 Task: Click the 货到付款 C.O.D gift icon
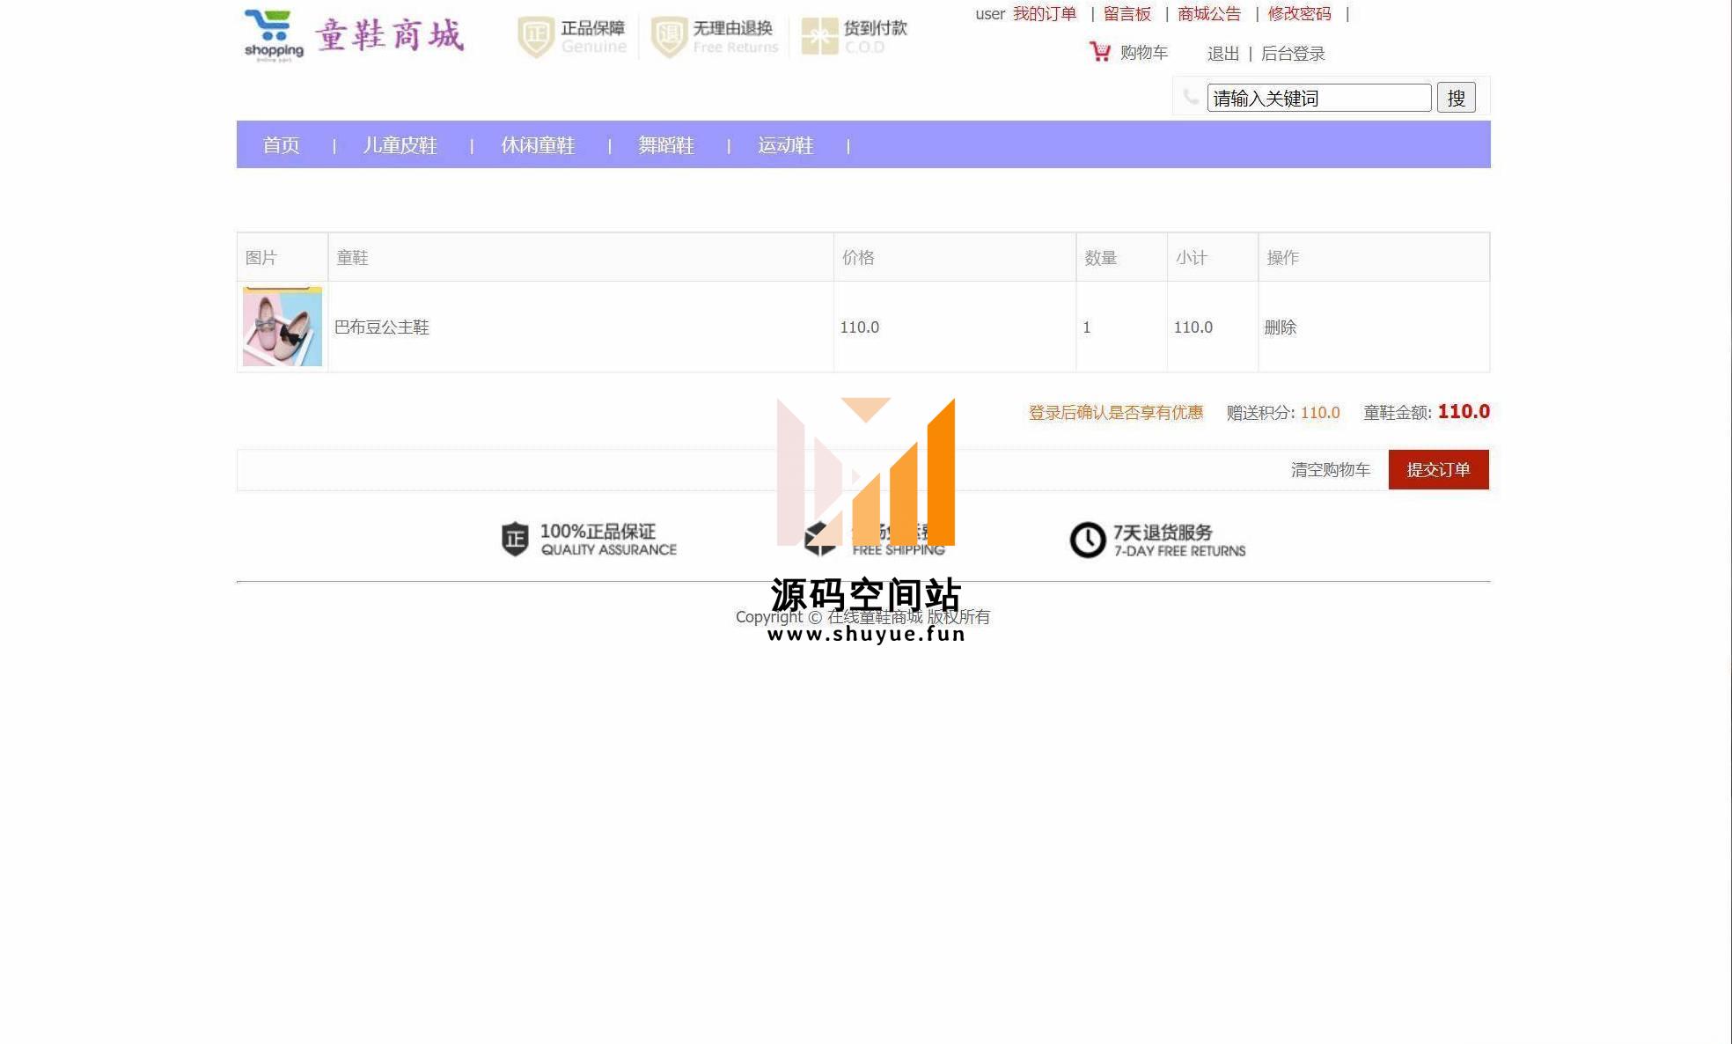click(x=819, y=37)
